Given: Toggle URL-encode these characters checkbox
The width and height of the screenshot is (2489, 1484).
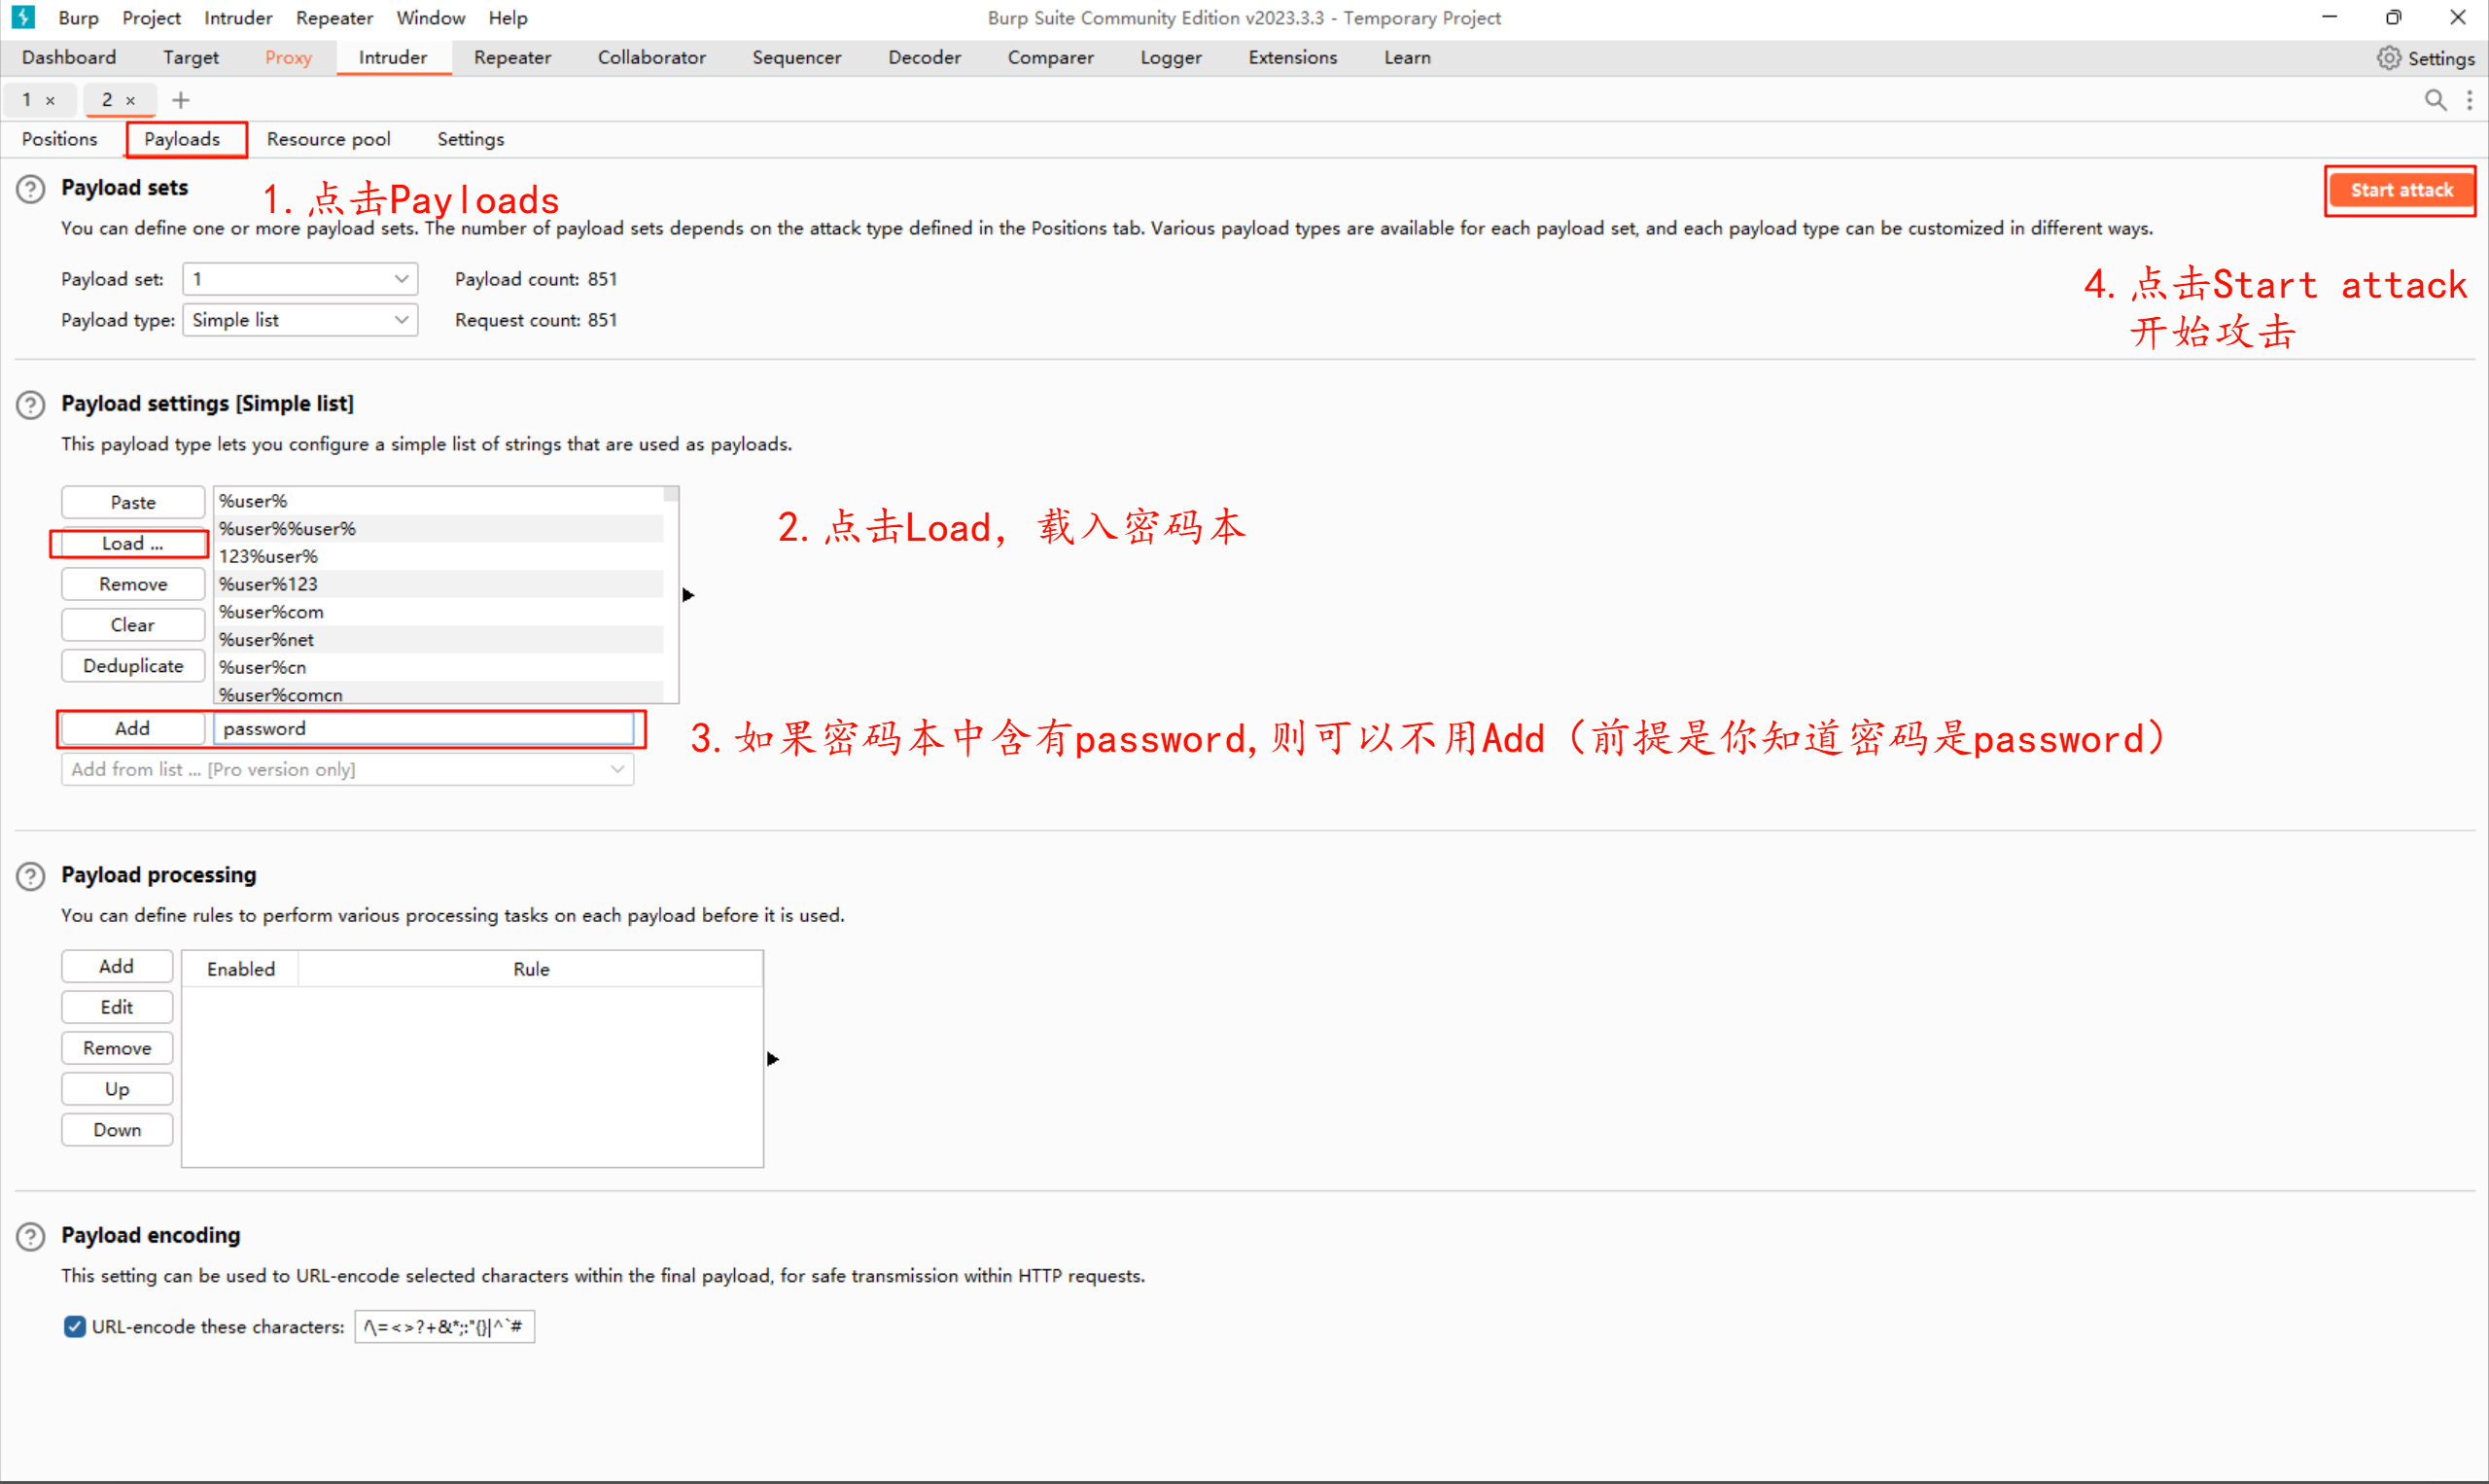Looking at the screenshot, I should [75, 1327].
